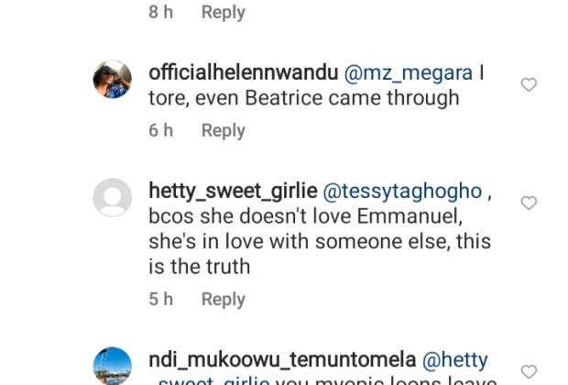568x385 pixels.
Task: Reply to the comment posted 8 h ago
Action: point(224,13)
